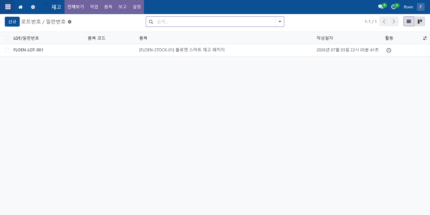Open the 재고 app title
The height and width of the screenshot is (215, 430).
[56, 7]
